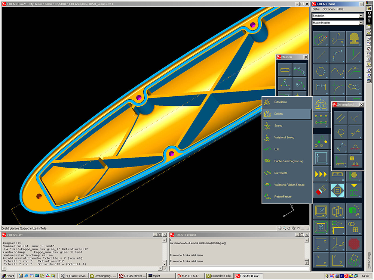Select the red eraser delete tool
Viewport: 374px width, 280px height.
321,190
